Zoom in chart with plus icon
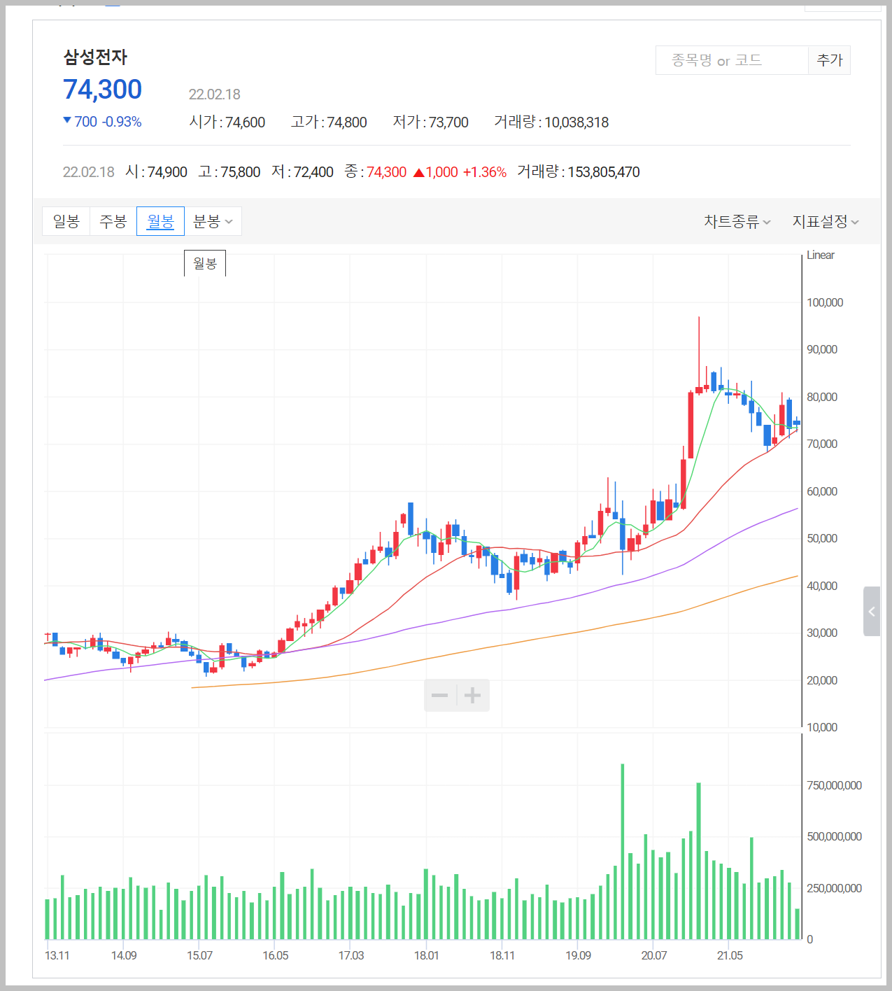The image size is (892, 991). click(473, 695)
